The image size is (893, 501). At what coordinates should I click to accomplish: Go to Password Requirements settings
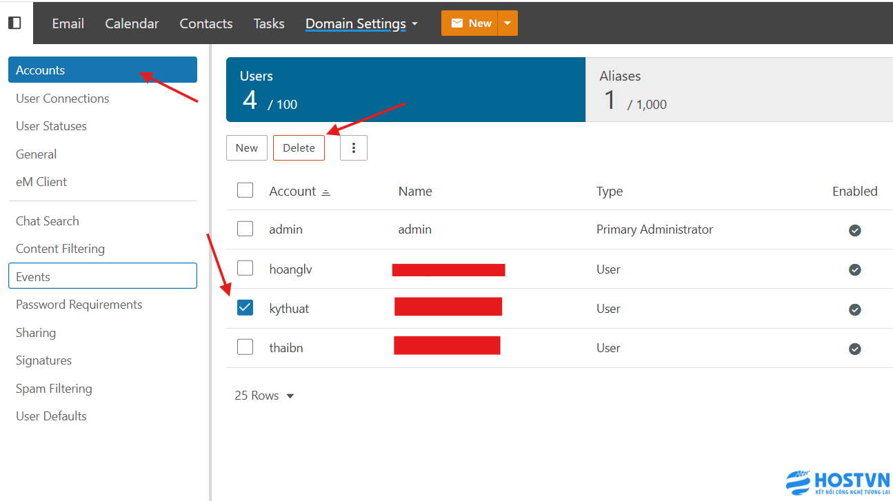point(79,305)
